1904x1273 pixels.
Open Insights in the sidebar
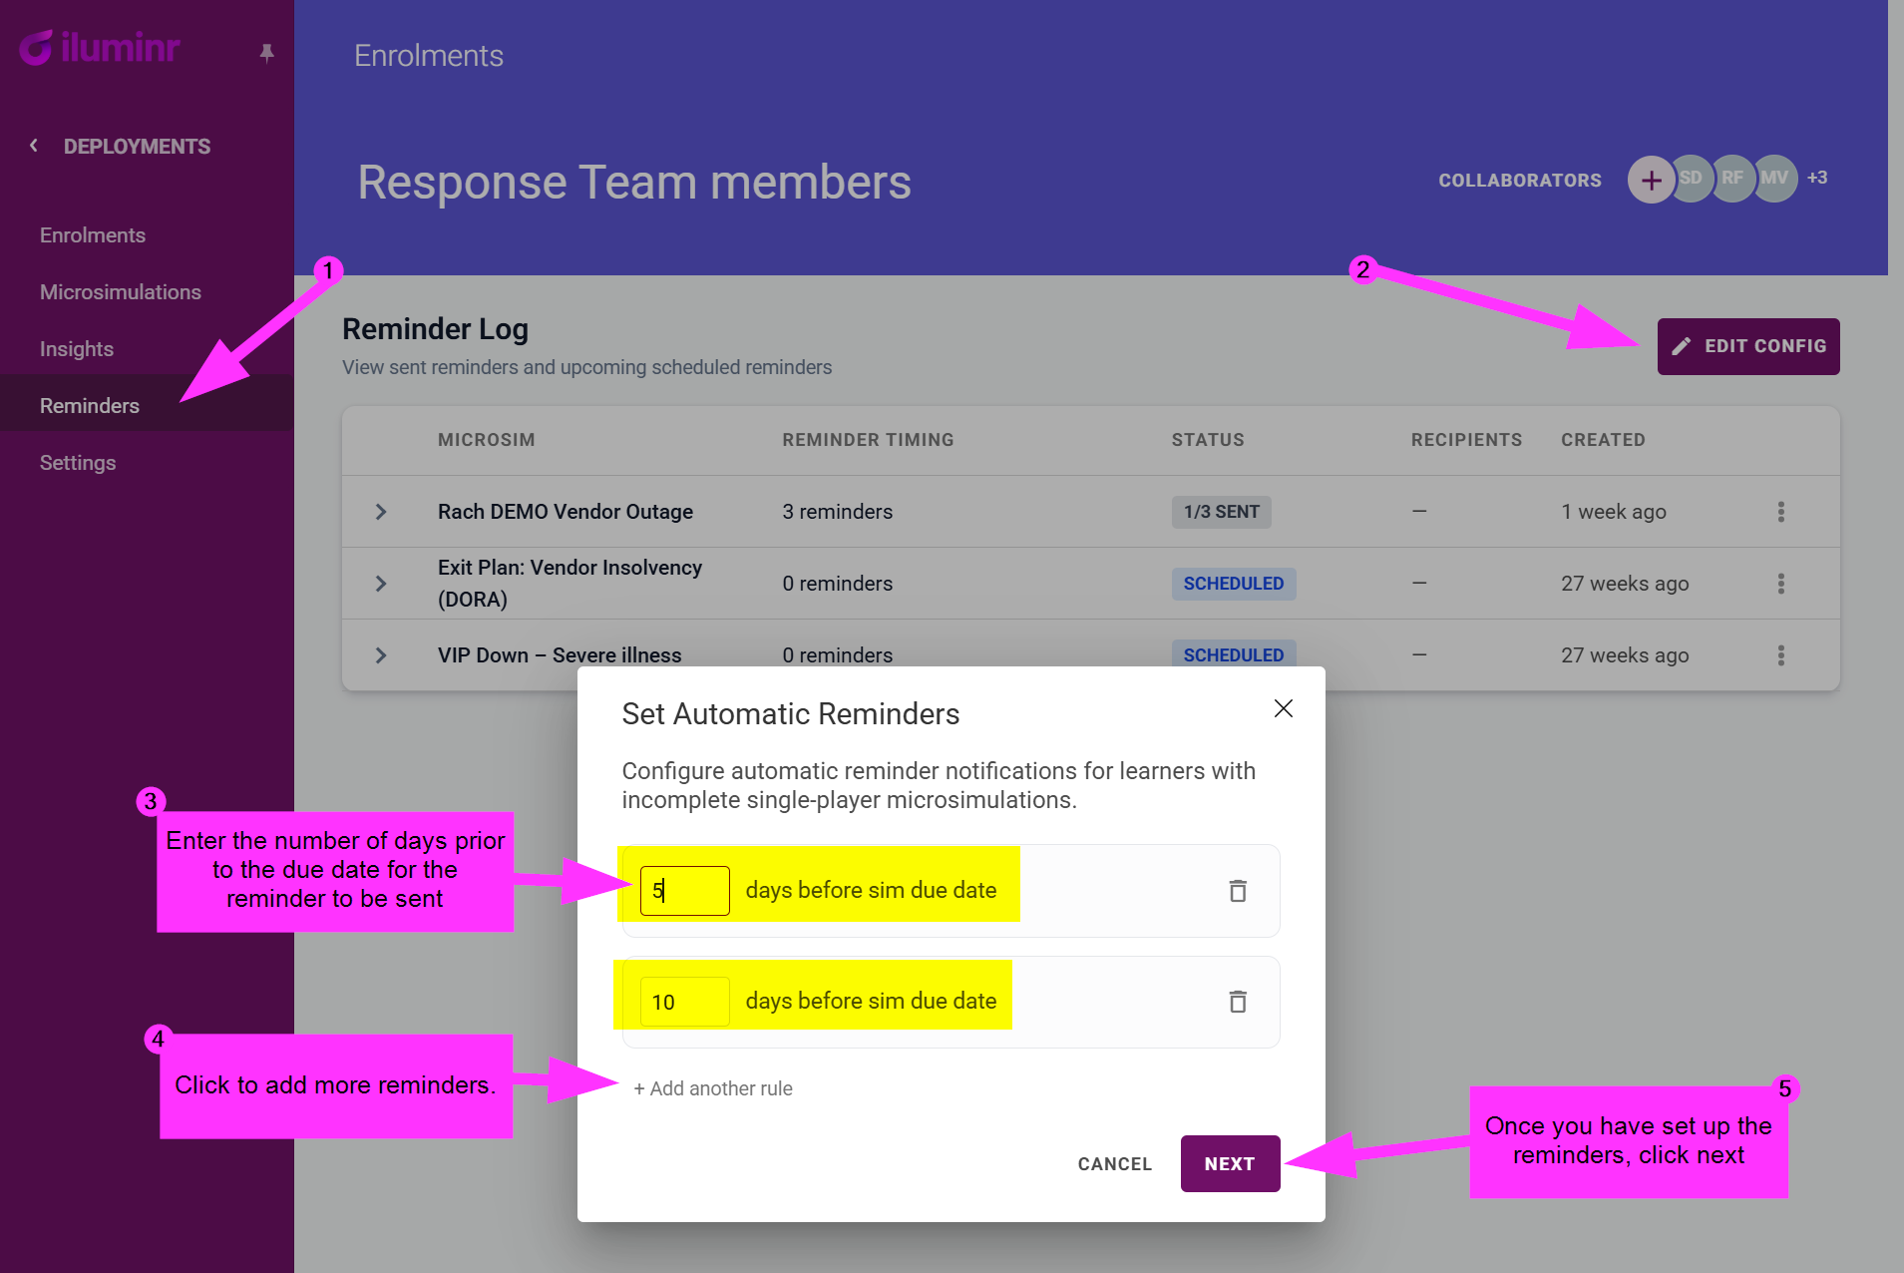click(77, 349)
